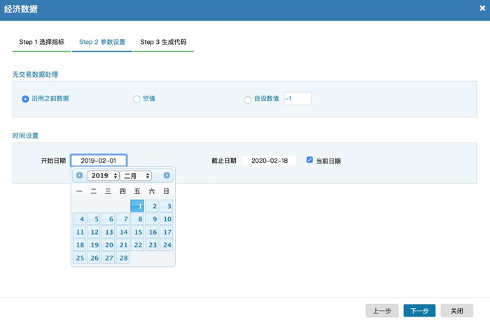Screen dimensions: 490x322
Task: Switch to Step 2 参数设置 tab
Action: tap(102, 42)
